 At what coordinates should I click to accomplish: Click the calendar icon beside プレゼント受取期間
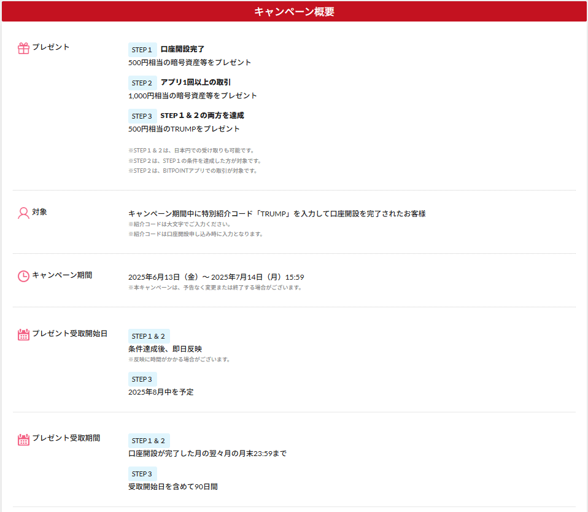[23, 439]
